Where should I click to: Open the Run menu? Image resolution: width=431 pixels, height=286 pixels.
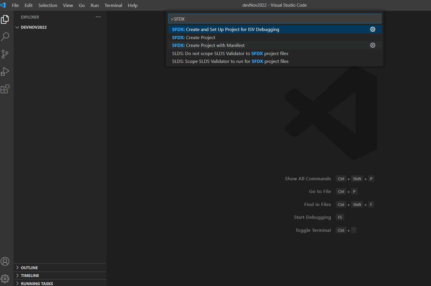pos(95,5)
